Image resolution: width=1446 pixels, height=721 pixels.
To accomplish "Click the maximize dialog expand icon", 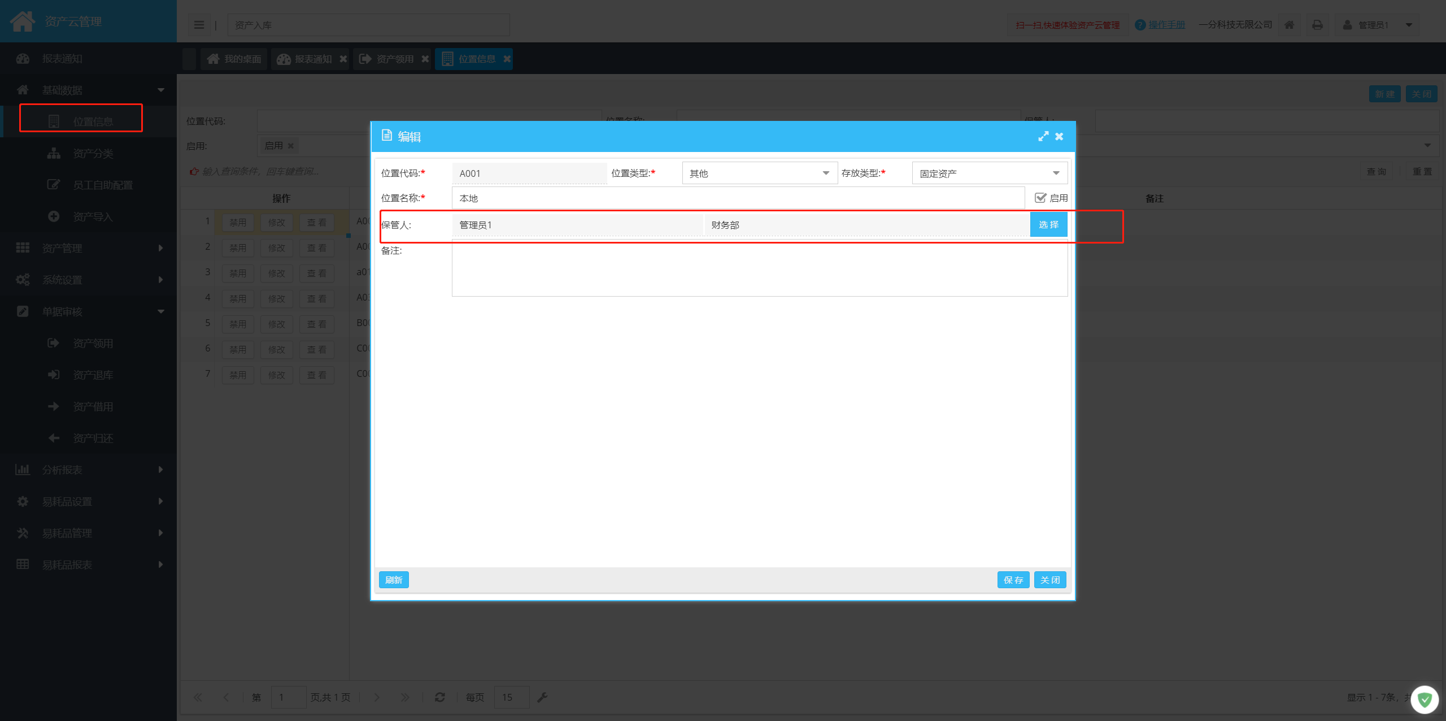I will (x=1043, y=136).
